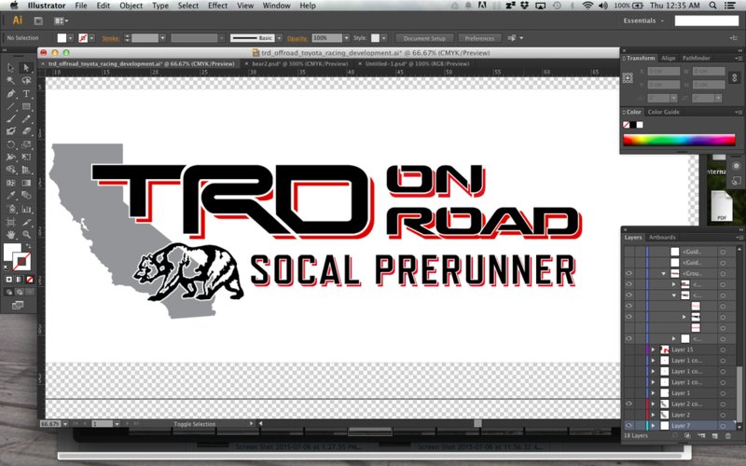Switch to Pathfinder tab

tap(696, 58)
